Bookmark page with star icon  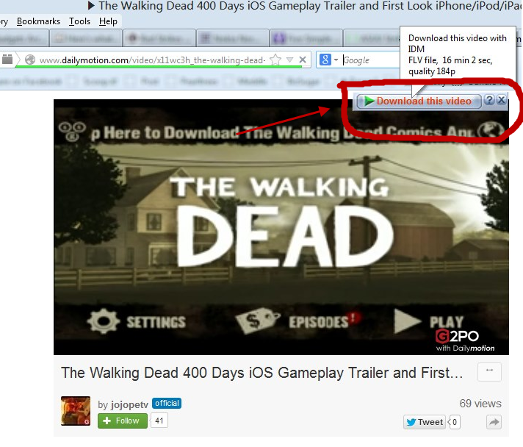275,60
